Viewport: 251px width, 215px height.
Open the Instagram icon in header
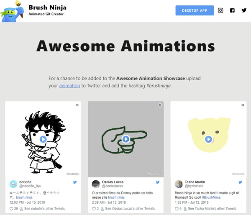(x=220, y=10)
